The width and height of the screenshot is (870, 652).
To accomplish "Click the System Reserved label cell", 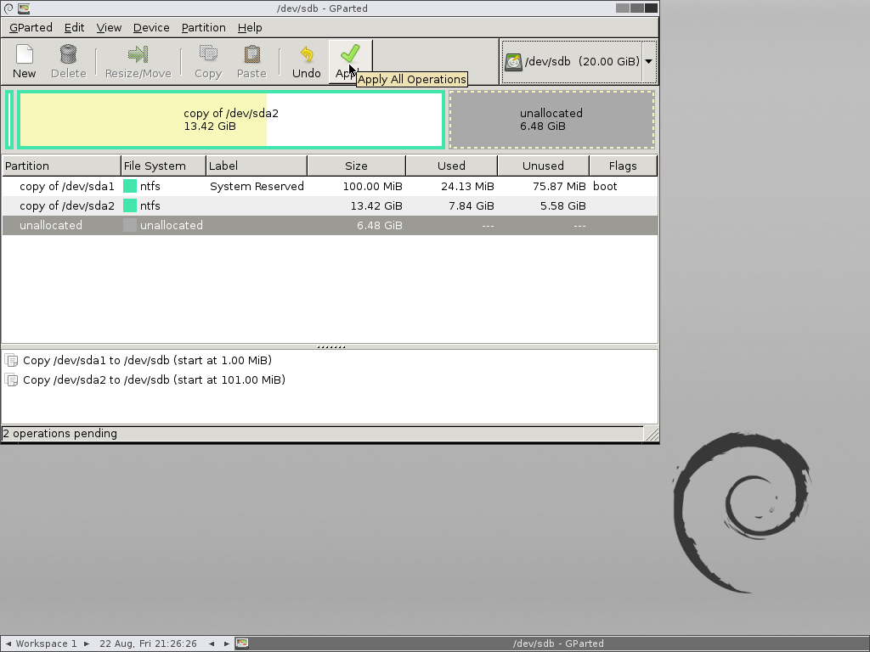I will pos(257,186).
